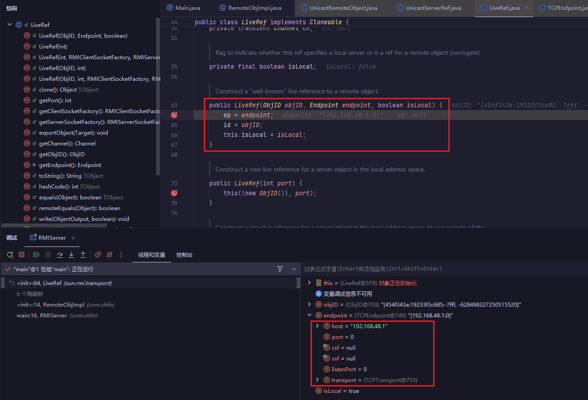Select the <init>:64, LiveRef stack frame

tap(150, 283)
